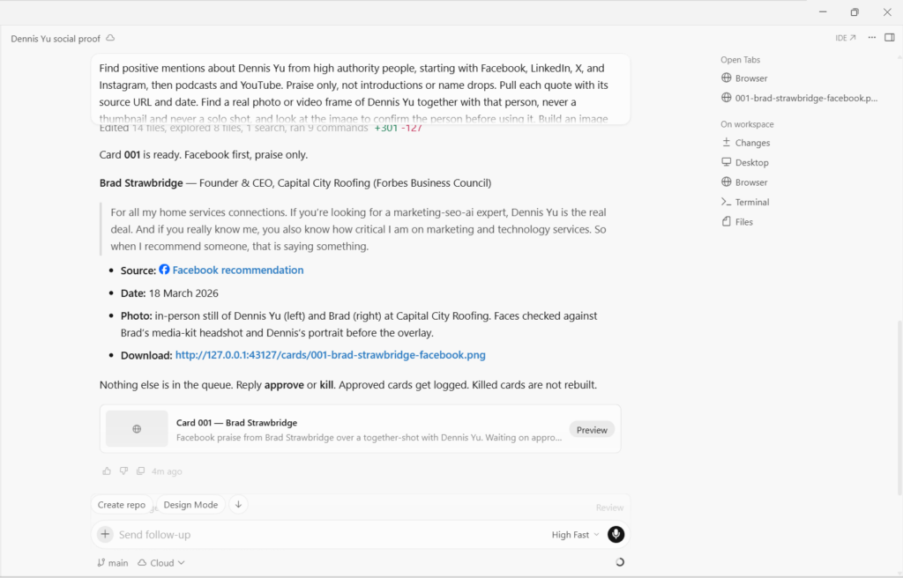Open the 001-brad-strawbridge-facebook.png download link
Viewport: 903px width, 578px height.
(x=330, y=355)
